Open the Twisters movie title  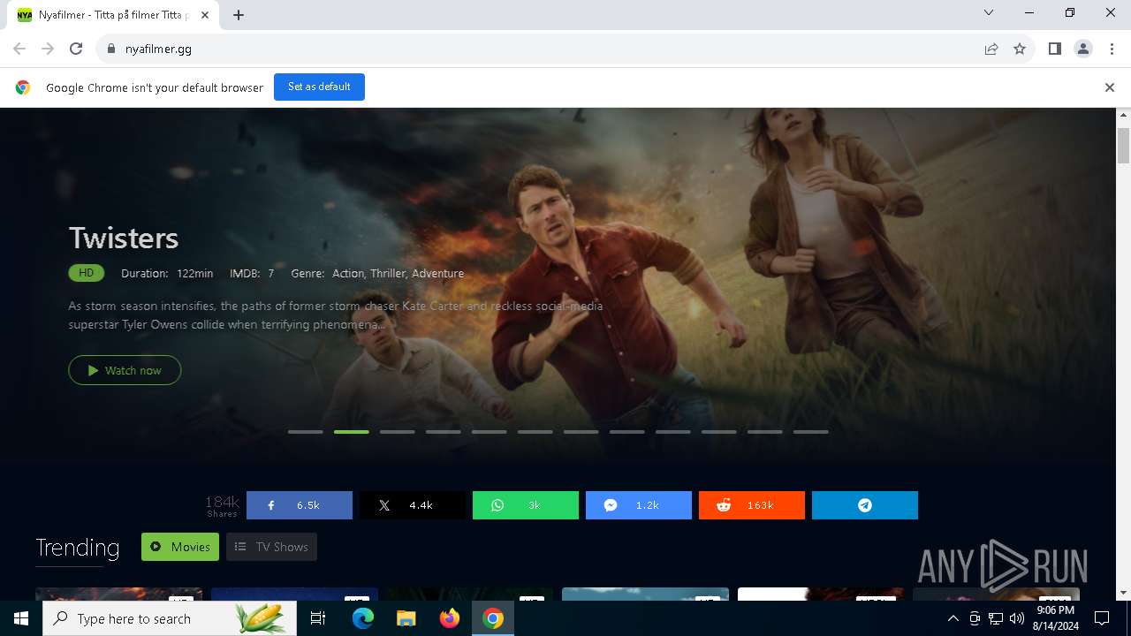click(124, 238)
